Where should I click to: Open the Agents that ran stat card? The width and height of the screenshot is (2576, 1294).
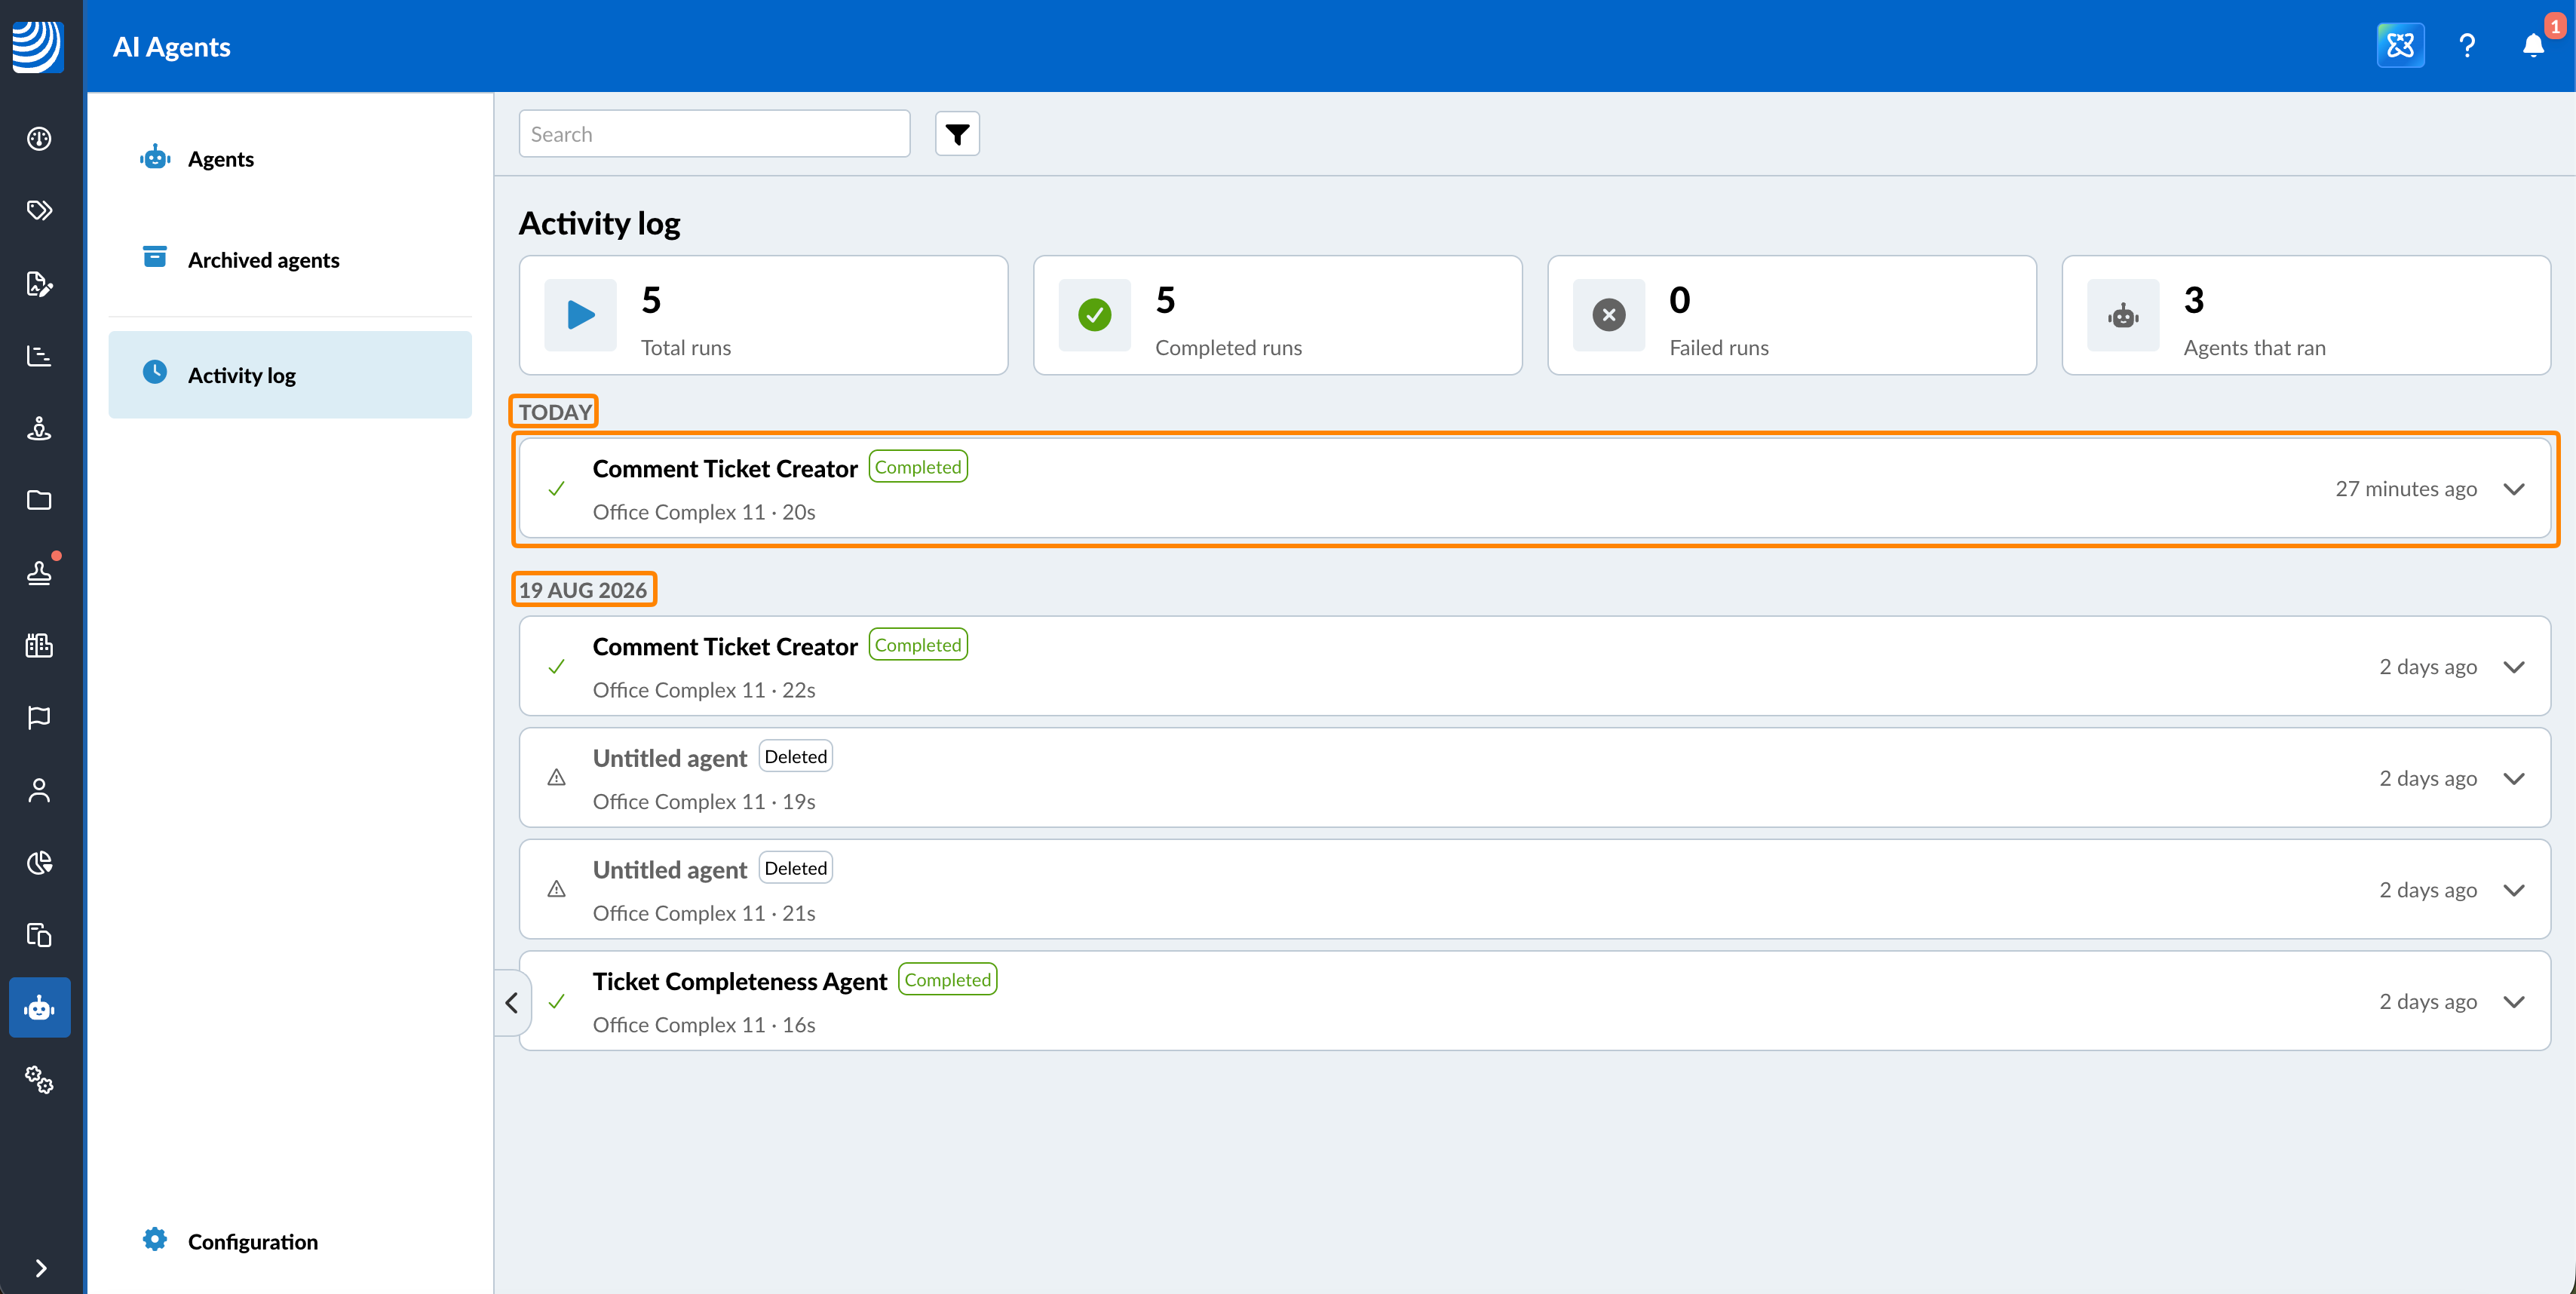pos(2305,315)
